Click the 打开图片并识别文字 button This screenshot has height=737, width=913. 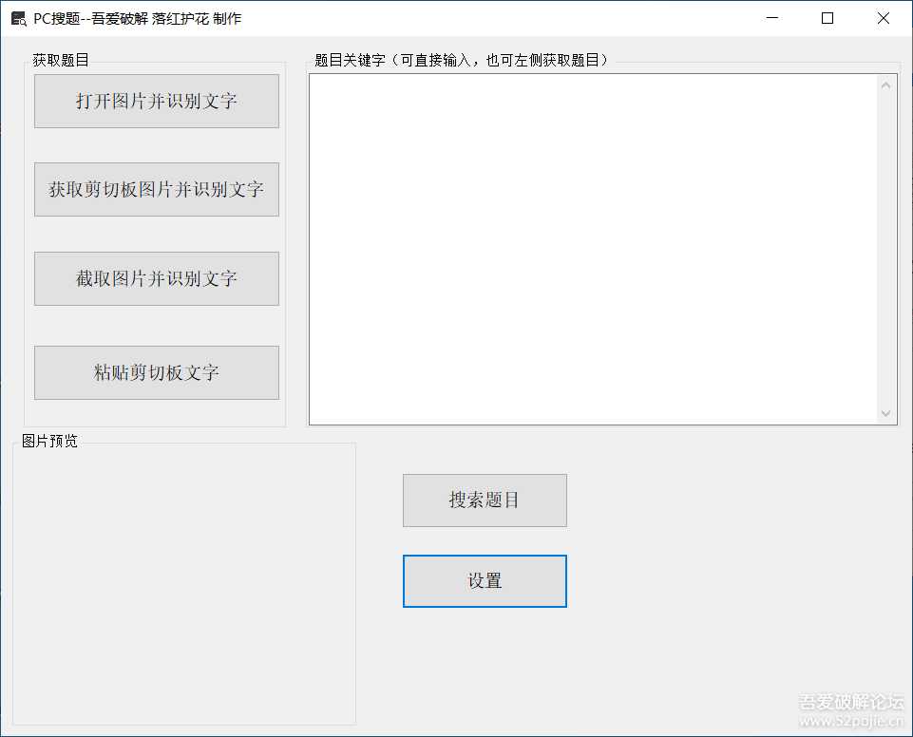click(157, 101)
